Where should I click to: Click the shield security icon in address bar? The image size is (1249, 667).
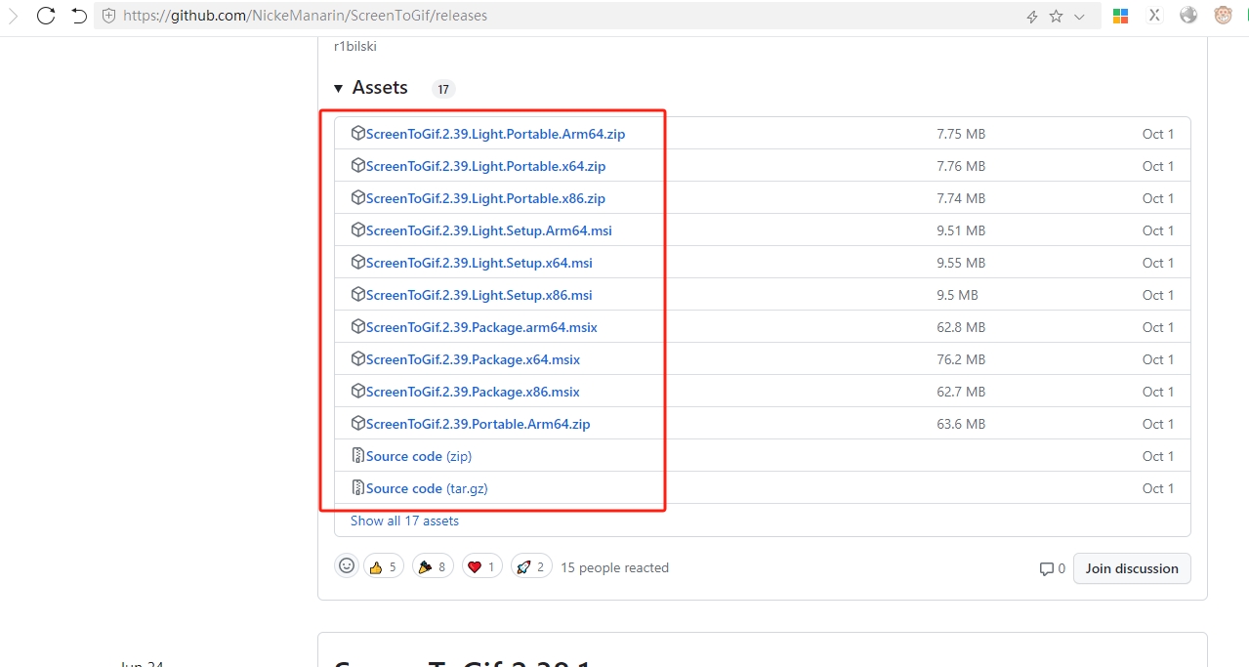[108, 16]
